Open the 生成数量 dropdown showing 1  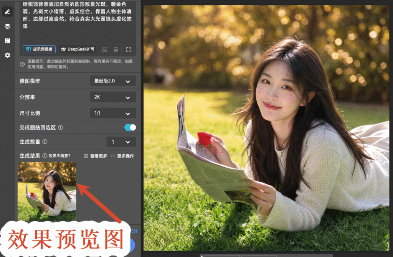tap(121, 142)
